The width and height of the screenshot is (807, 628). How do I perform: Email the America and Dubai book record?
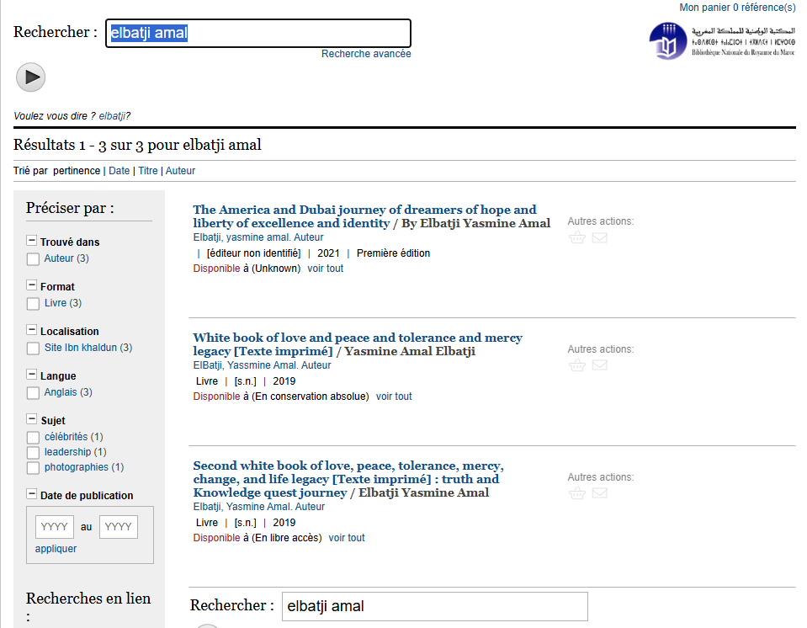click(599, 238)
